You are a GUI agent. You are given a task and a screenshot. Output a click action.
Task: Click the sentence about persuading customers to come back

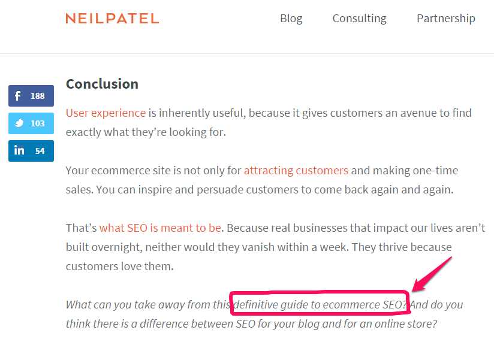coord(275,190)
